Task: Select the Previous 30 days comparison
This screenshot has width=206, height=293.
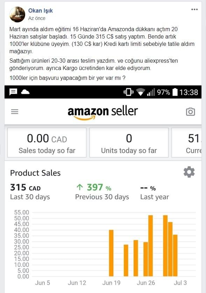Action: (102, 192)
